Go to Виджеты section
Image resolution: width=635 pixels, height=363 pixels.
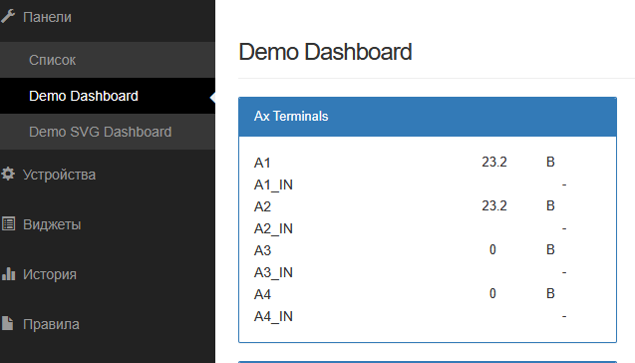pyautogui.click(x=52, y=224)
